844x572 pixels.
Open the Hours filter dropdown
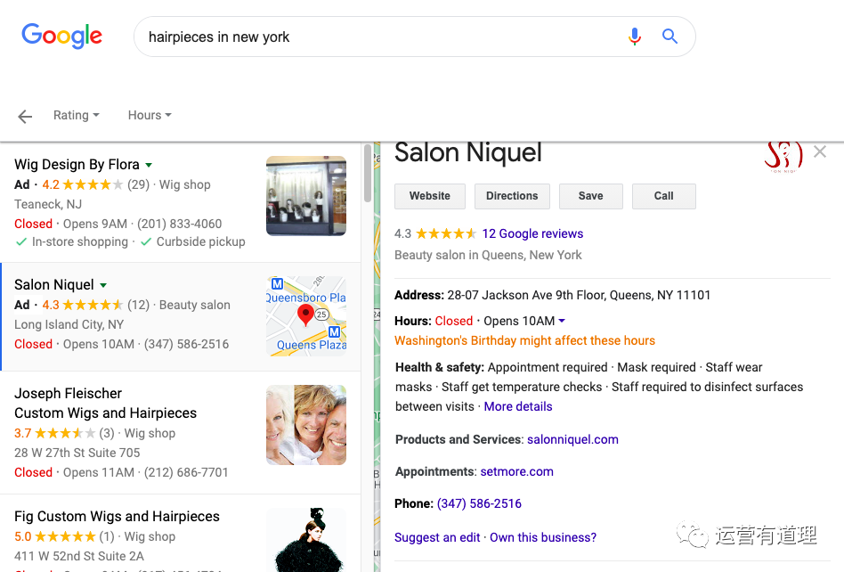150,115
